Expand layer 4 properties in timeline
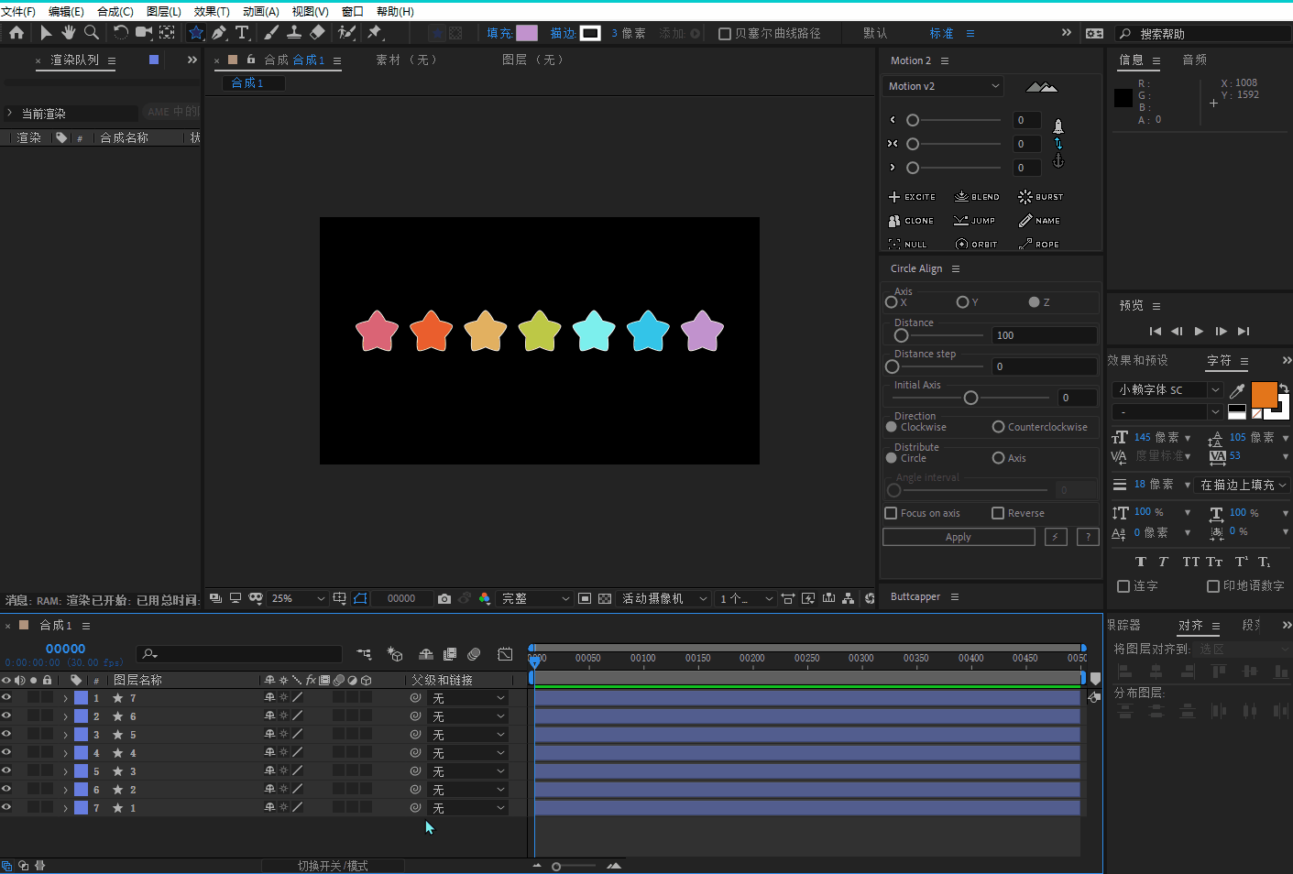This screenshot has height=874, width=1293. pos(65,753)
